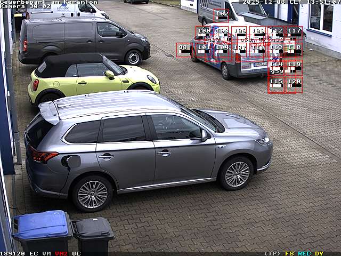
Task: Click detection box 117
Action: [x=294, y=33]
